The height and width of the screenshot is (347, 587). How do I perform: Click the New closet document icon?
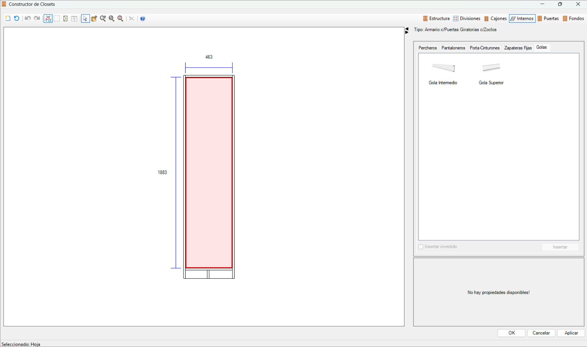click(x=8, y=19)
